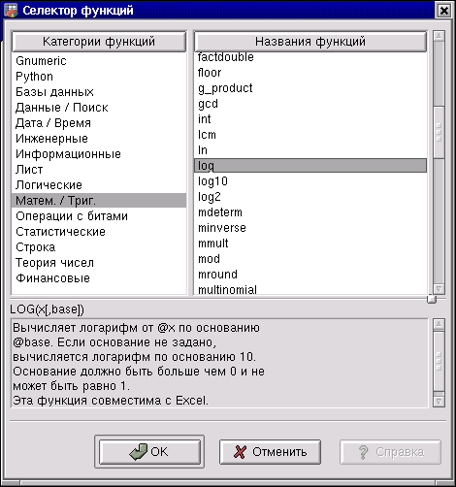Select the Инженерные category
This screenshot has height=487, width=456.
[x=99, y=139]
